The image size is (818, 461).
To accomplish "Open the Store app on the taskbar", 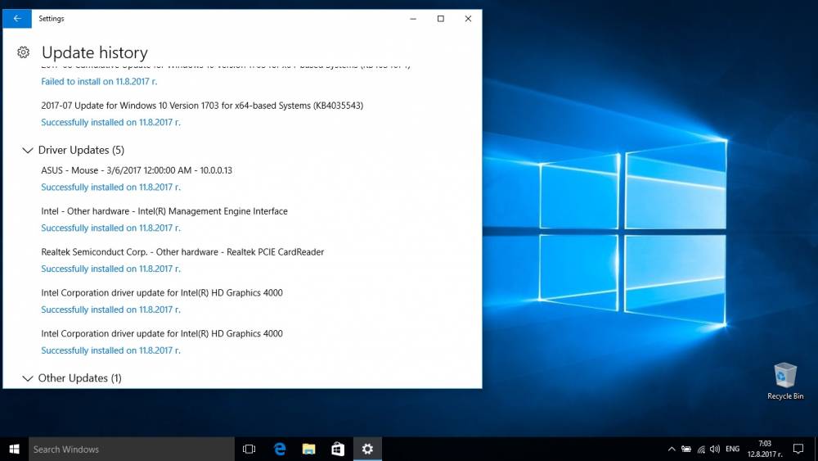I will (338, 449).
